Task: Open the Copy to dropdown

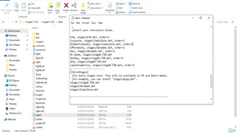Action: click(57, 11)
